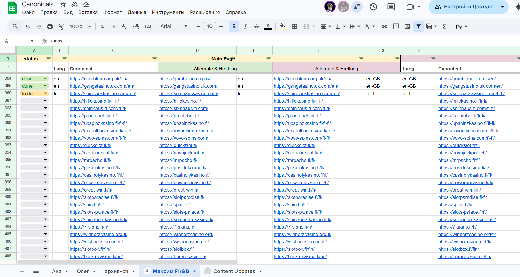Activate the paint format tool

click(x=61, y=27)
